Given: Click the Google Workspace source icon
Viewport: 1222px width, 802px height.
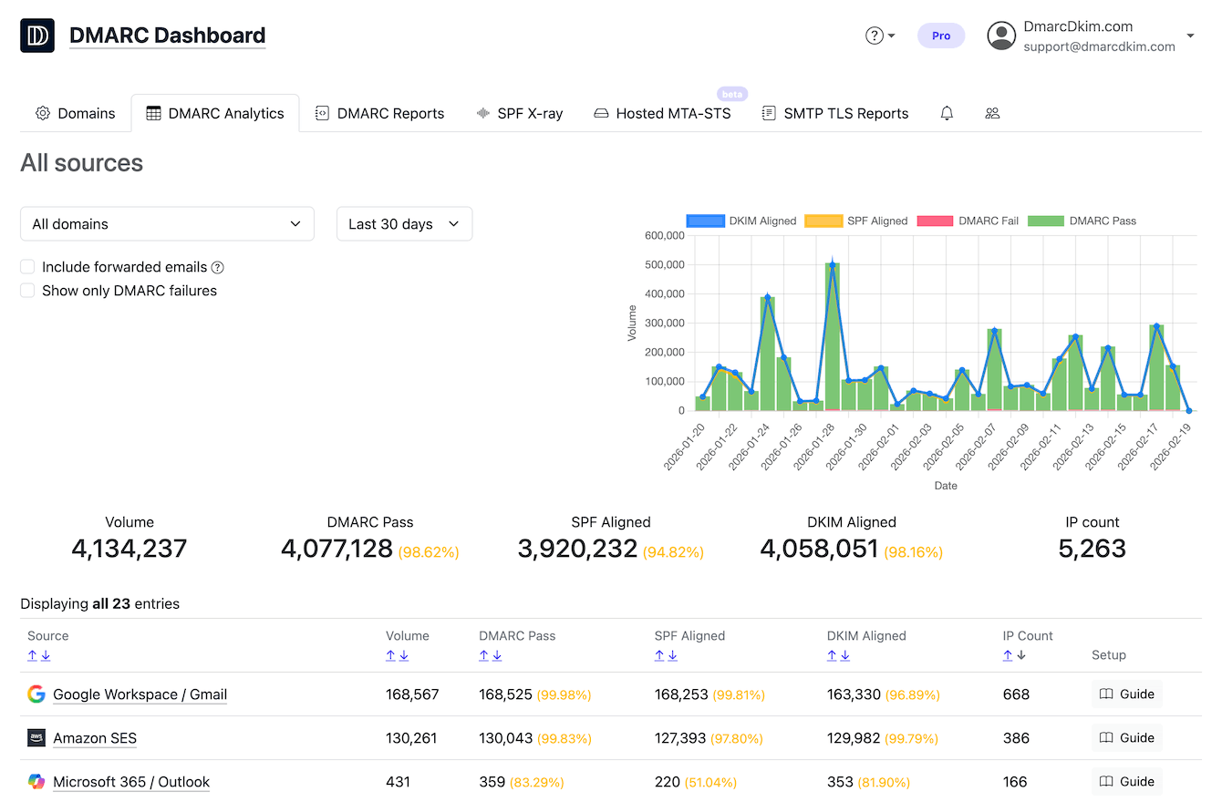Looking at the screenshot, I should [x=36, y=694].
